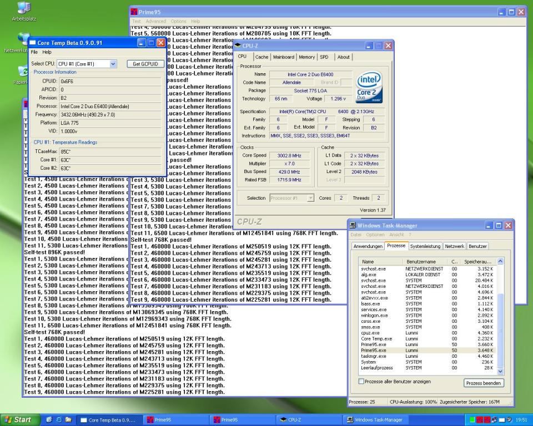Screen dimensions: 533x426
Task: Open the Advanced menu in Prime95
Action: (155, 21)
